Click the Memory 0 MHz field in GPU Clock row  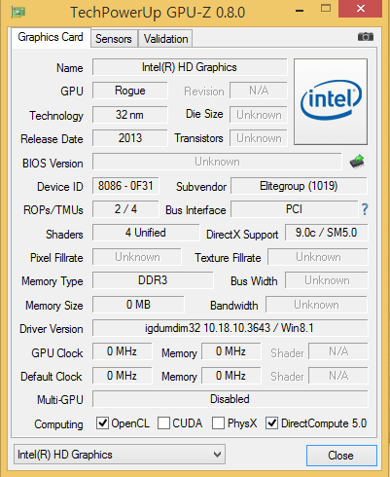(x=231, y=351)
